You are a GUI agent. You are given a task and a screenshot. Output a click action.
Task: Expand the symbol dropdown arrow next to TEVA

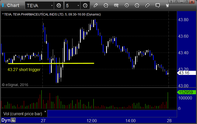(52, 5)
